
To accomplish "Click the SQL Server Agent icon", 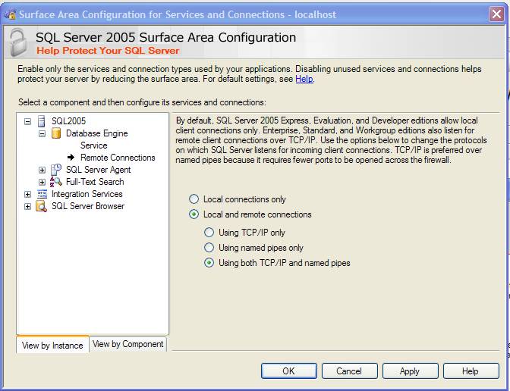I will pyautogui.click(x=56, y=170).
